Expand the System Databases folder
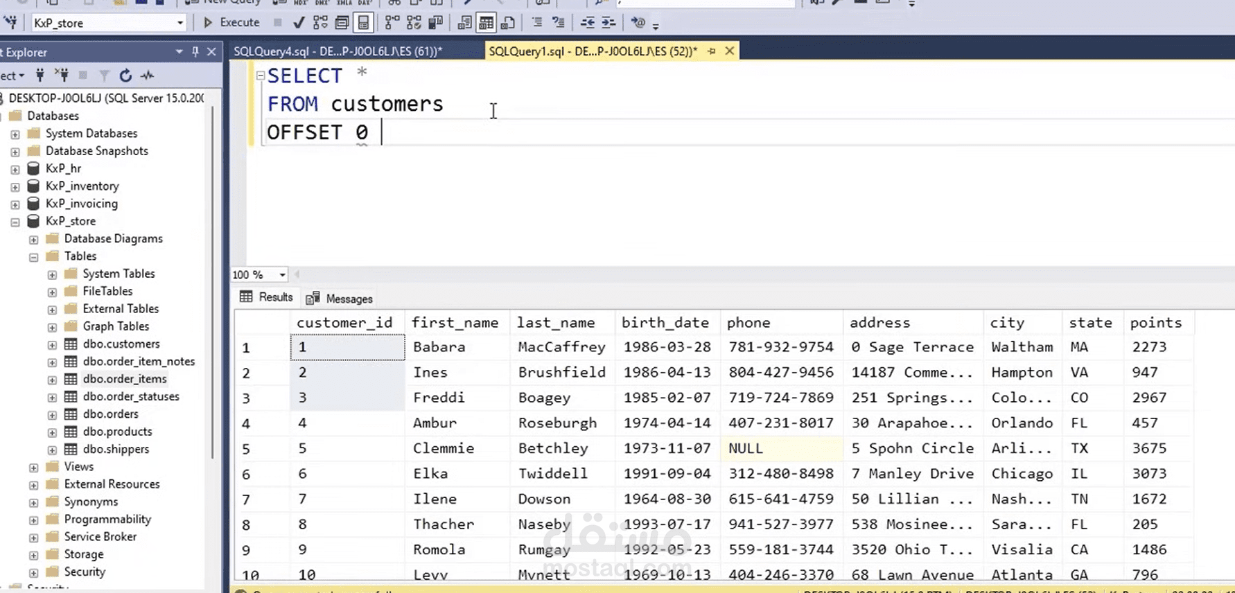This screenshot has height=593, width=1235. point(15,134)
